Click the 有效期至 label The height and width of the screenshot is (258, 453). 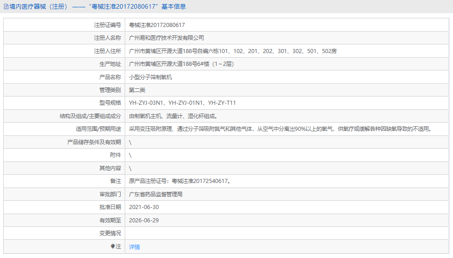(110, 220)
